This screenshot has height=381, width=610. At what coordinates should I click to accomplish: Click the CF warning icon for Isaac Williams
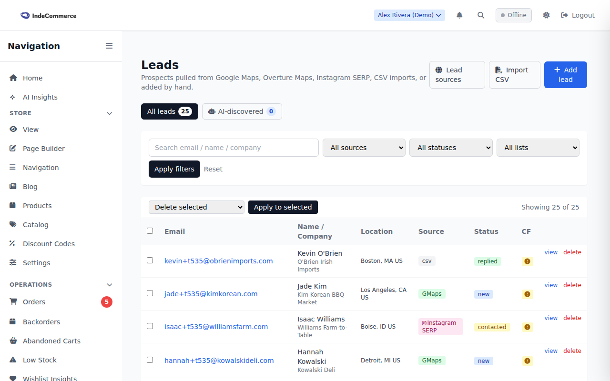coord(527,327)
